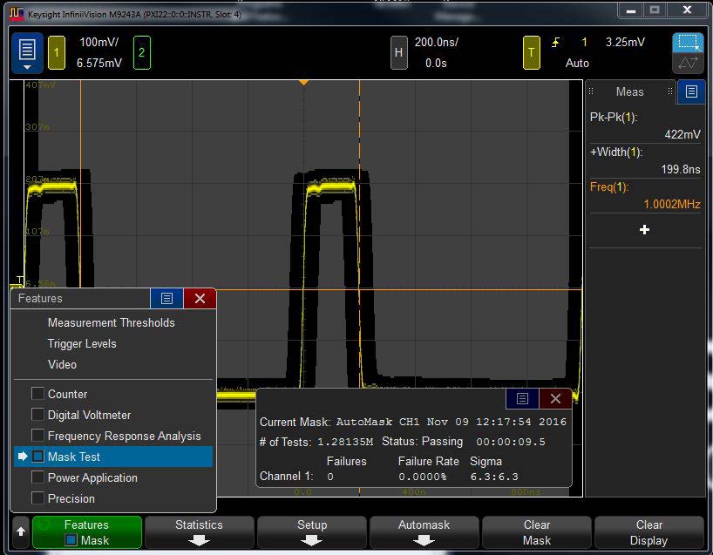Open the main menu icon at top-left
The image size is (713, 555).
tap(27, 52)
